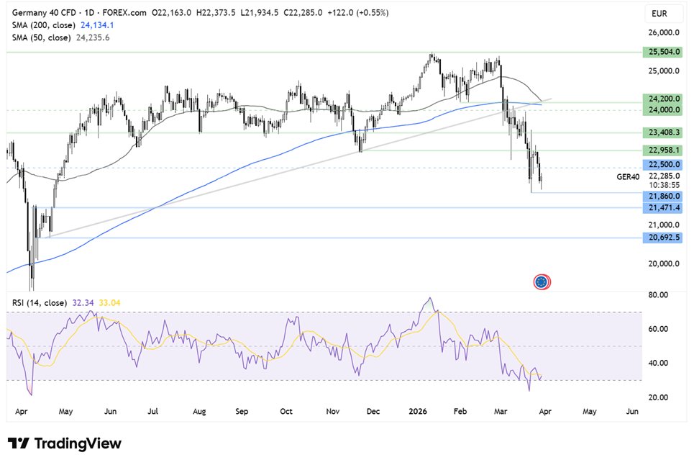The height and width of the screenshot is (465, 694).
Task: Click the 25,504.0 resistance level label
Action: coord(662,52)
